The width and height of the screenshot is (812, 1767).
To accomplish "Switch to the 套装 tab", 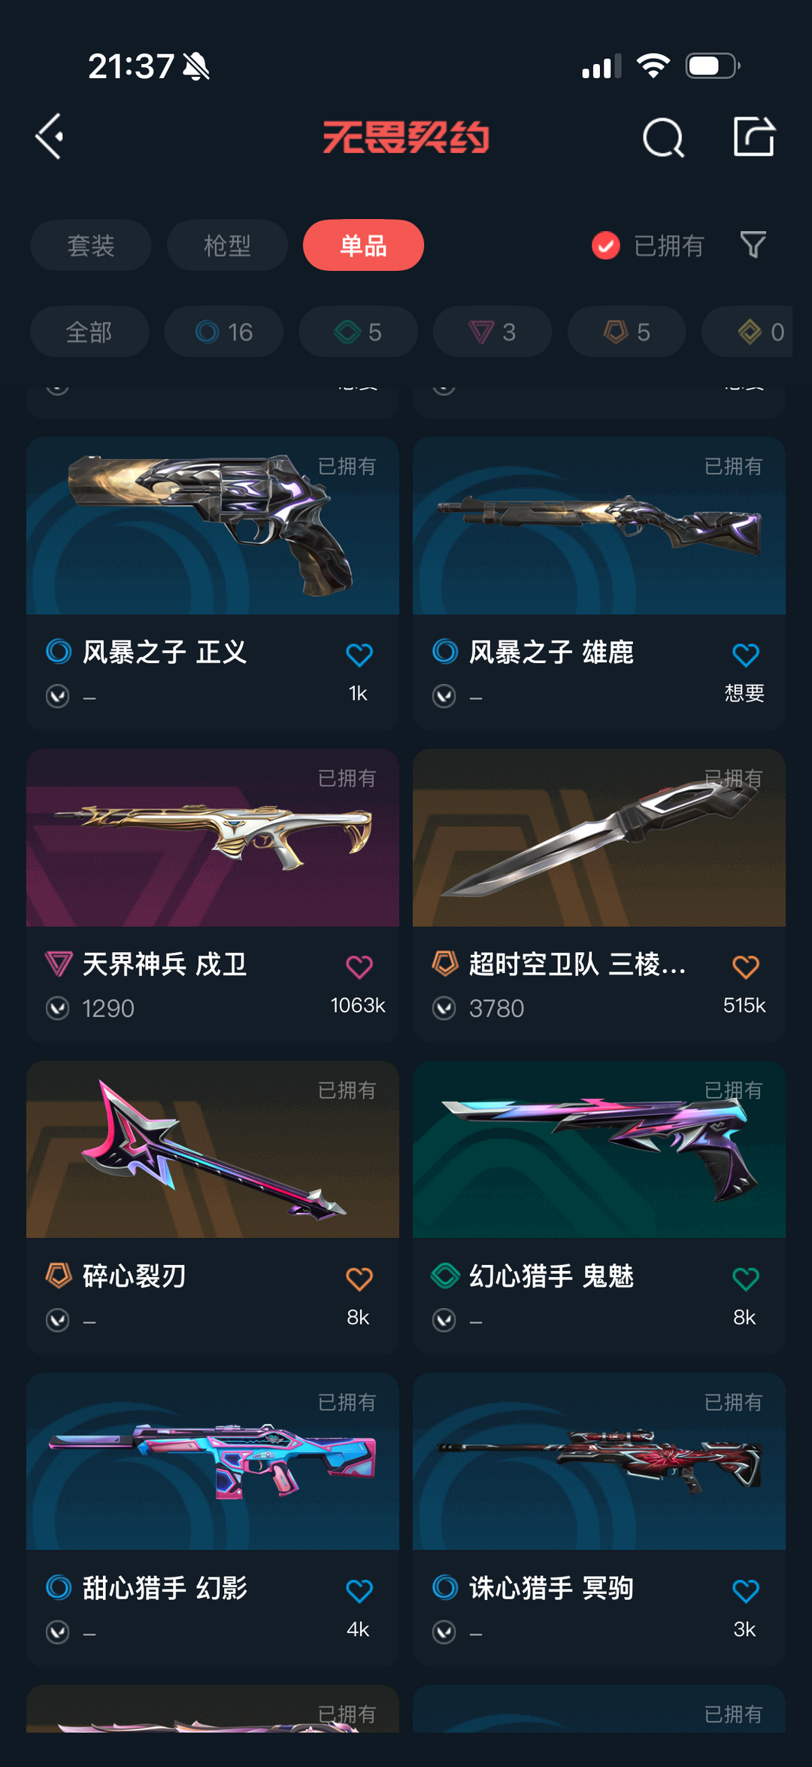I will (91, 245).
